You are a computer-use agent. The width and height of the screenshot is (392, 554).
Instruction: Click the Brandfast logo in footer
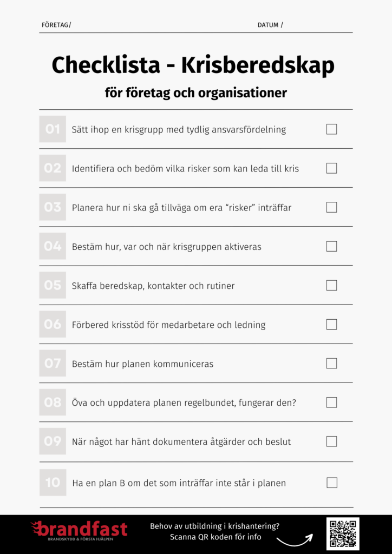click(x=79, y=530)
